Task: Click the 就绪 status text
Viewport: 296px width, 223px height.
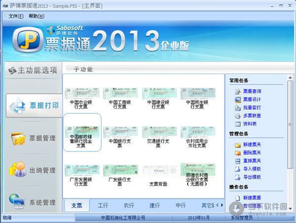Action: [7, 218]
